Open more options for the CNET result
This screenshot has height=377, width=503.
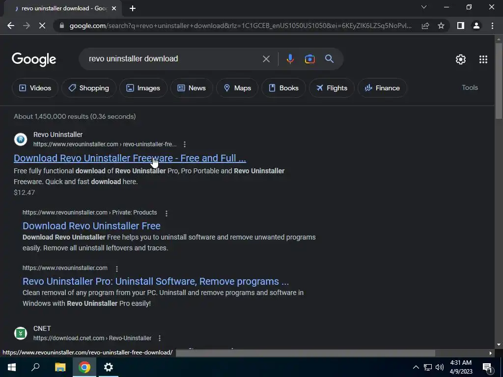point(160,338)
